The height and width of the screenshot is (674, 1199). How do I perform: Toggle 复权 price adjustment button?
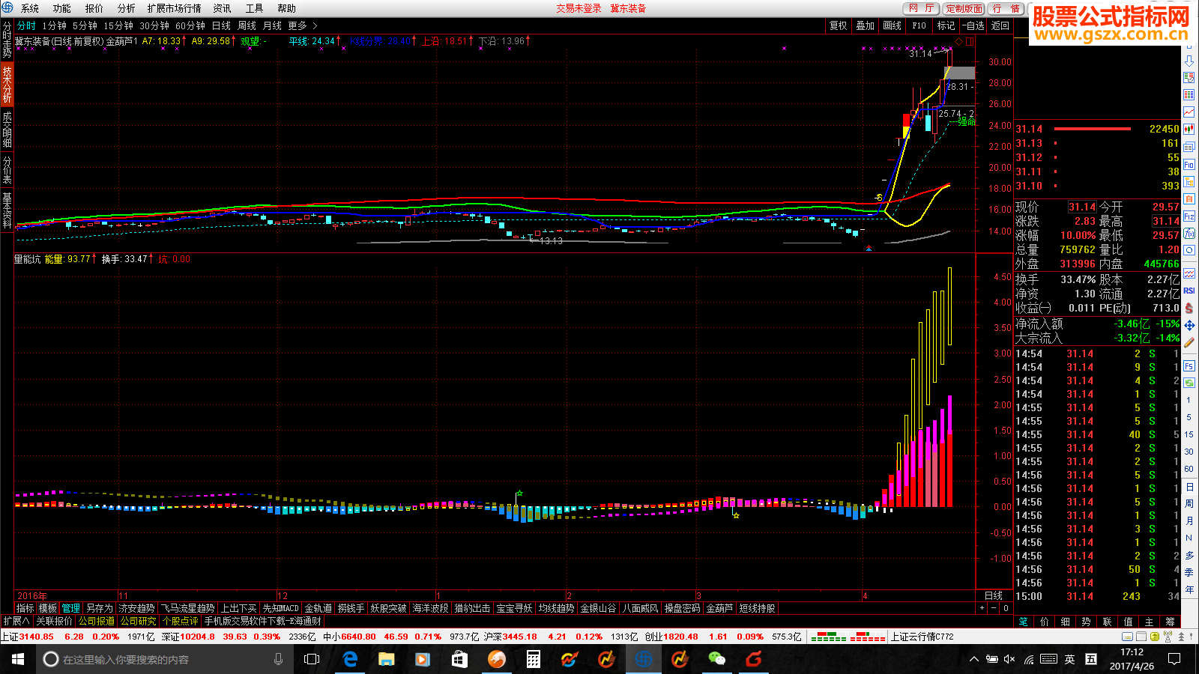(x=838, y=25)
